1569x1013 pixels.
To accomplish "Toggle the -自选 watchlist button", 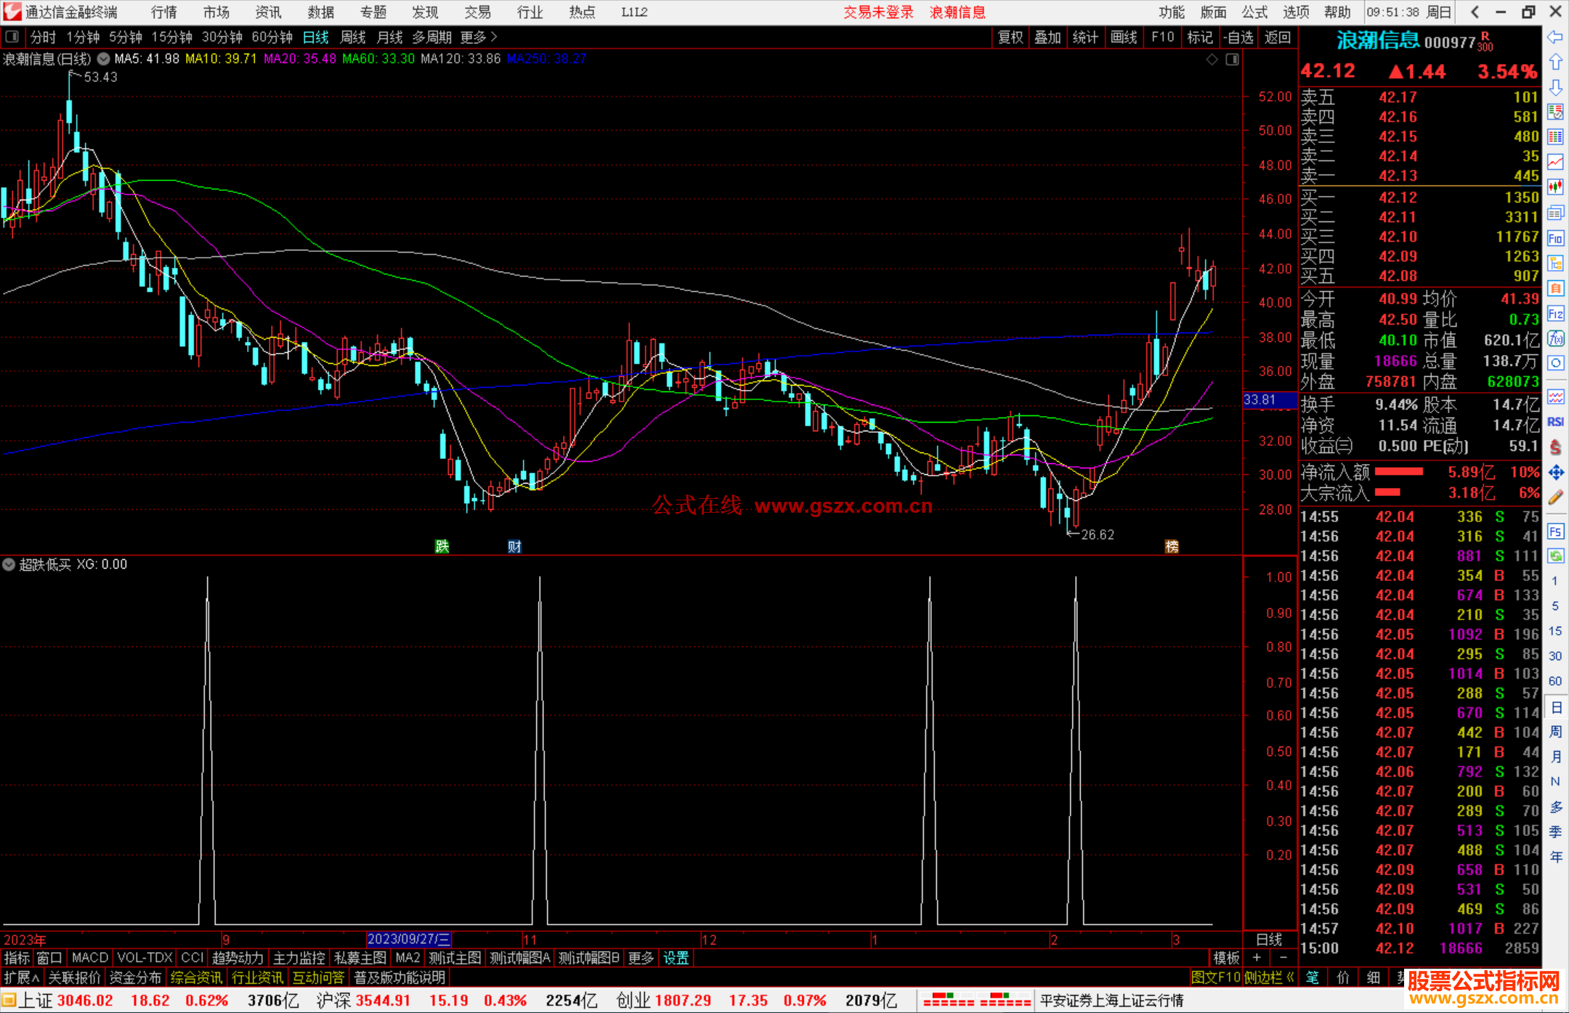I will (1238, 37).
